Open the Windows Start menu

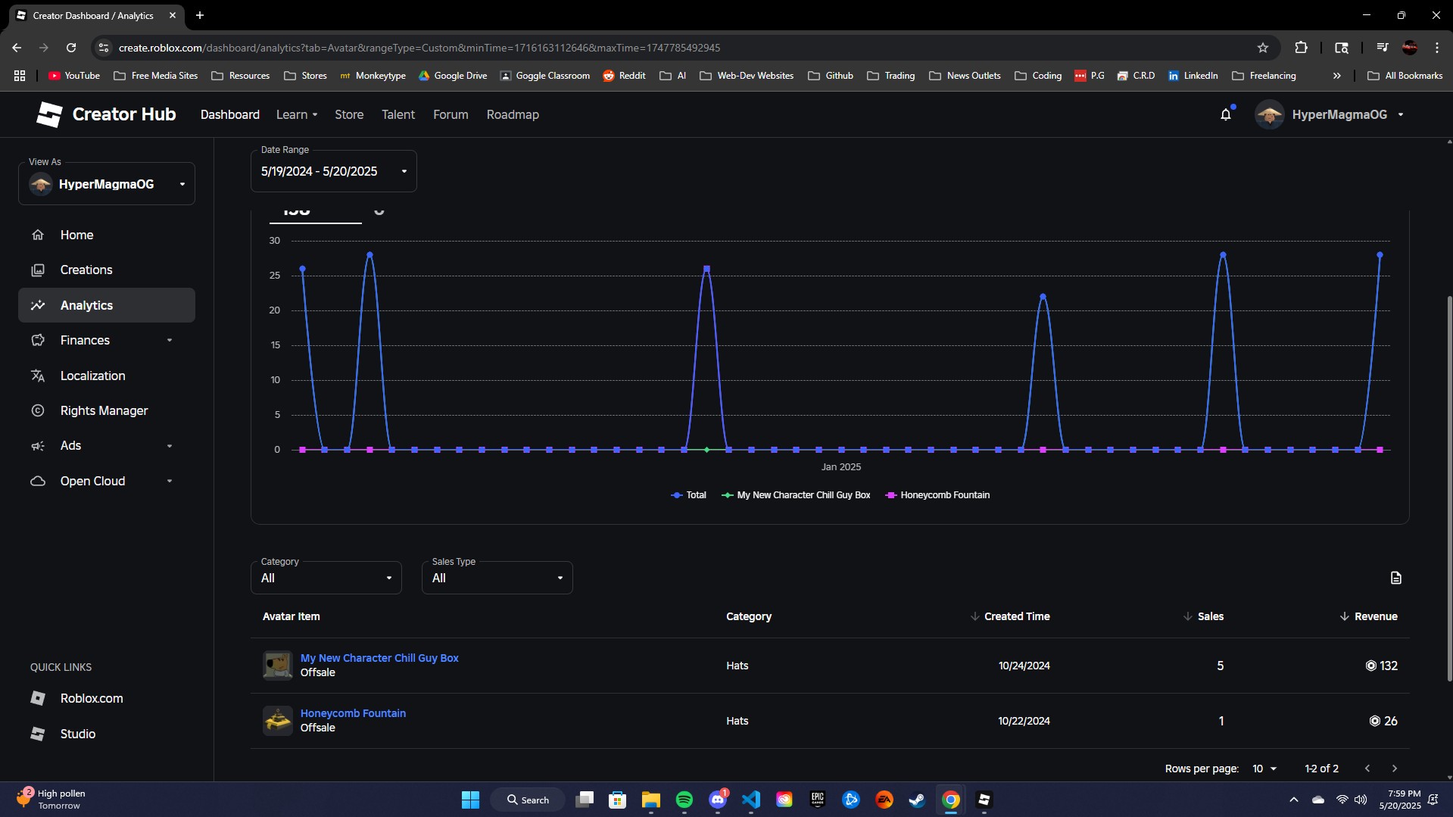click(x=470, y=800)
